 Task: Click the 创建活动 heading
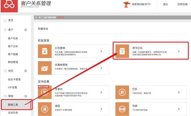(43, 29)
